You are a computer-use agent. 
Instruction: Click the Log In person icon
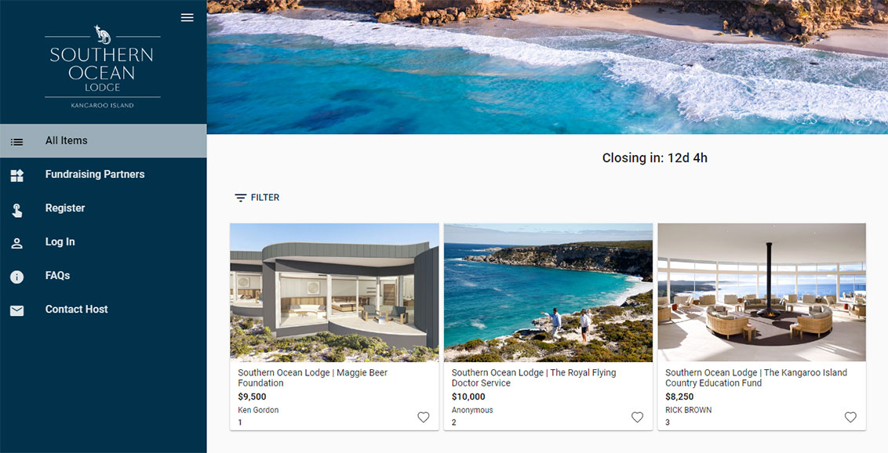pos(17,243)
